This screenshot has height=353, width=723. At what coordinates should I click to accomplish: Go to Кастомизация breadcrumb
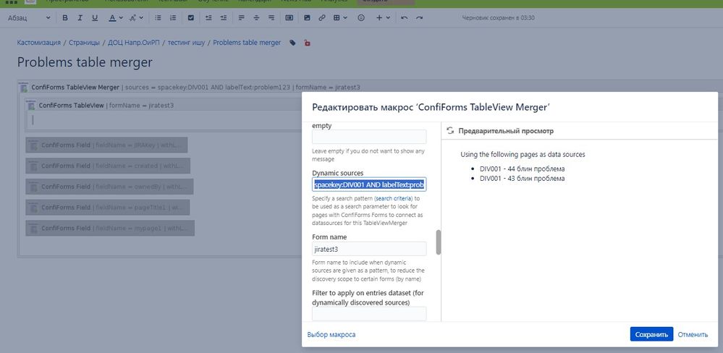point(39,43)
